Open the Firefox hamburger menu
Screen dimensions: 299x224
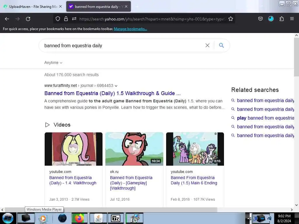[292, 19]
